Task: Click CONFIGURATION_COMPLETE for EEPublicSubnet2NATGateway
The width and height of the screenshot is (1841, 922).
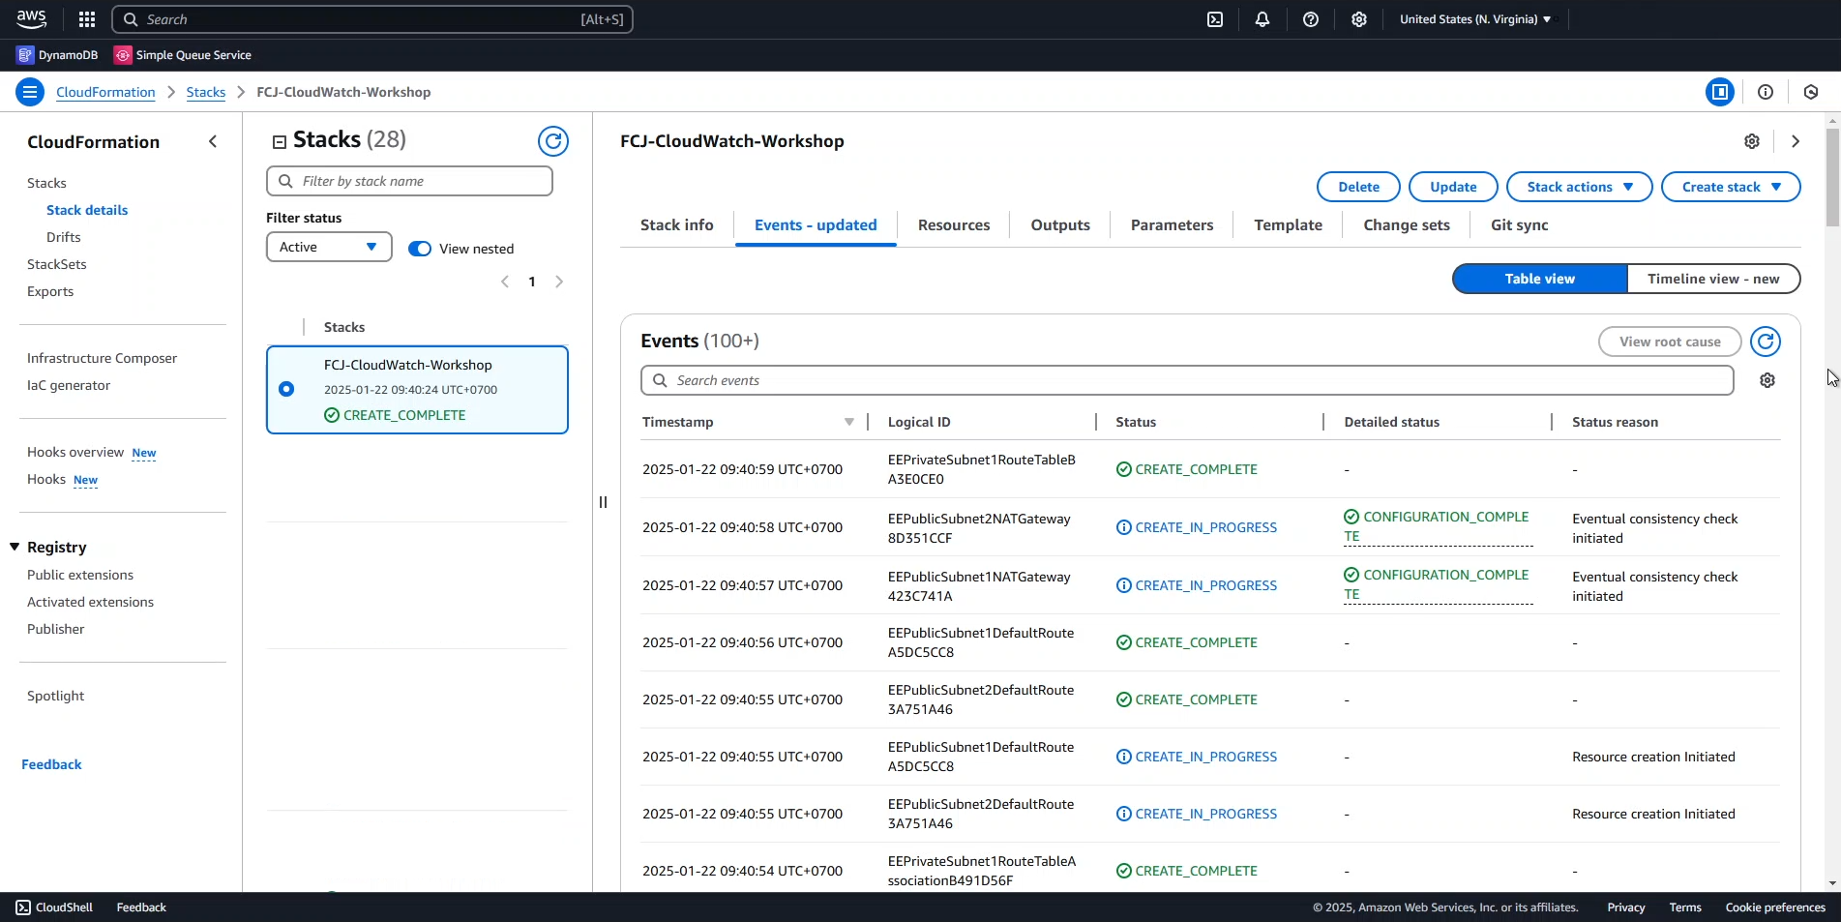Action: (x=1438, y=526)
